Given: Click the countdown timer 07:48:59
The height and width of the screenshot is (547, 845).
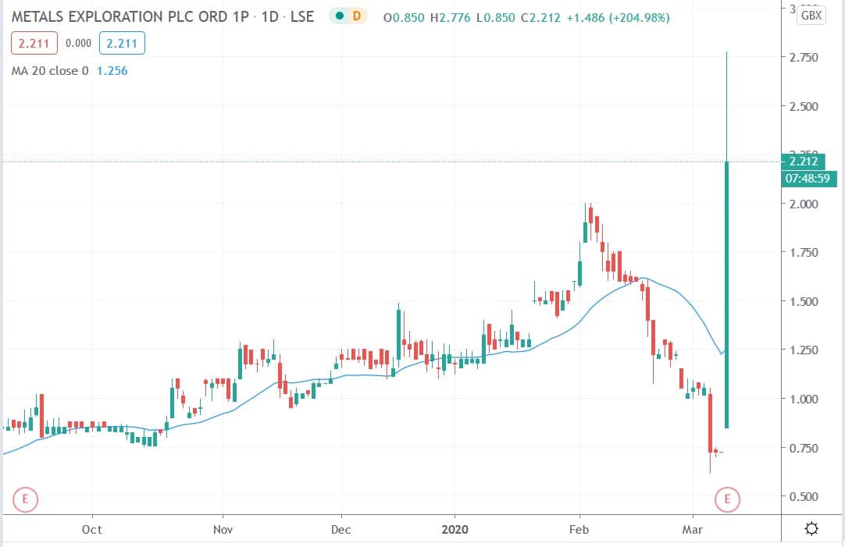Looking at the screenshot, I should click(x=808, y=178).
